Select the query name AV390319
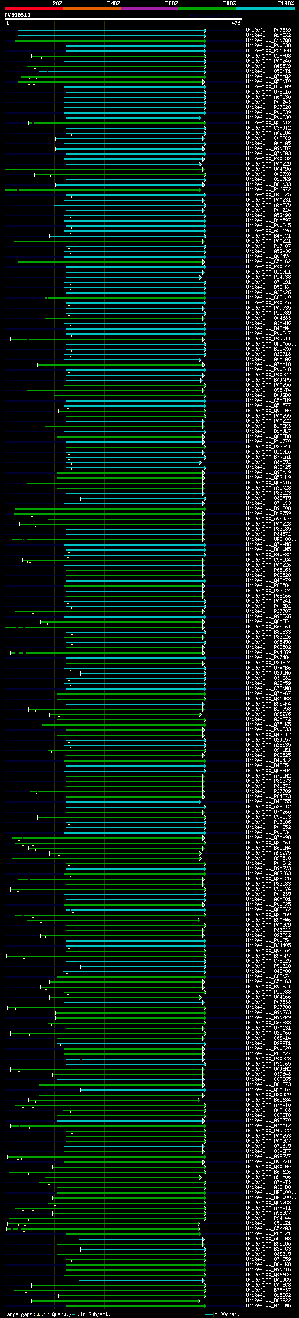Viewport: 299px width, 1318px height. 17,15
